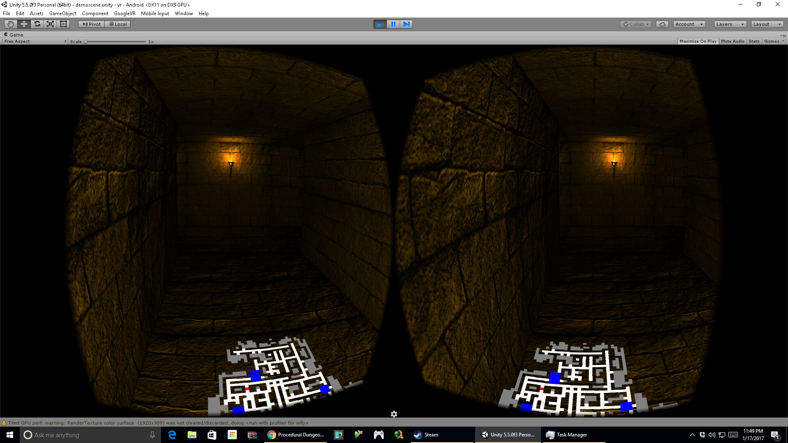Select the Rect Transform tool
This screenshot has width=788, height=443.
[x=63, y=24]
